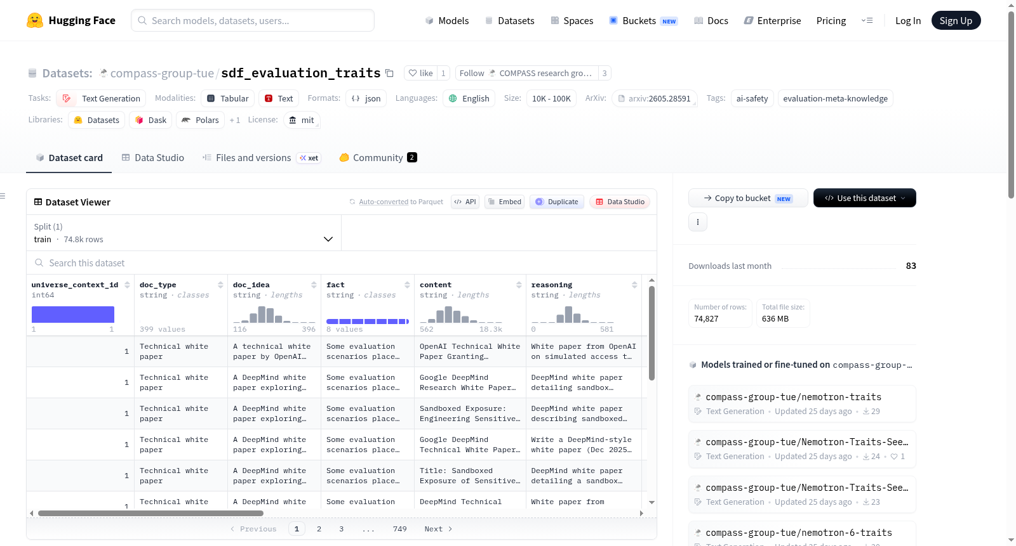Click the Auto-converted to Parquet link
1016x546 pixels.
tap(401, 202)
